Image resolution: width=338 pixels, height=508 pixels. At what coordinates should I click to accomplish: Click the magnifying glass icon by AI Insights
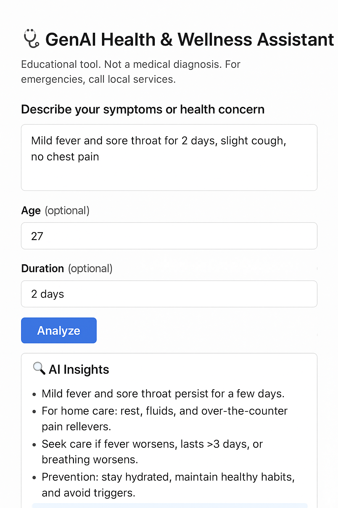tap(39, 368)
